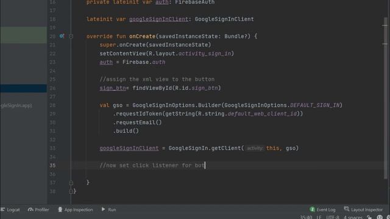Viewport: 390px width, 219px height.
Task: Collapse class fold marker at line 38
Action: pos(71,191)
